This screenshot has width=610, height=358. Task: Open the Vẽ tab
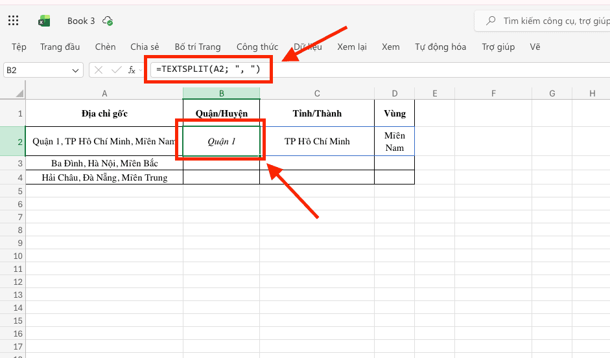coord(535,47)
